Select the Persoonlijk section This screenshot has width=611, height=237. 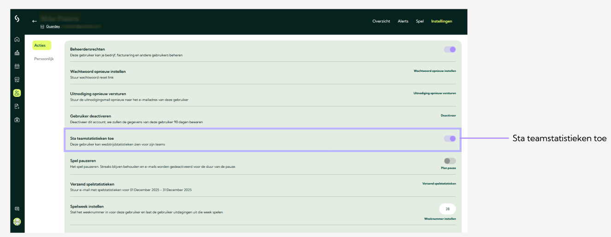[x=44, y=59]
